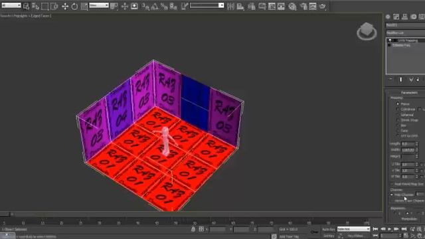Toggle 3D Snaps
The width and height of the screenshot is (425, 239).
(145, 6)
